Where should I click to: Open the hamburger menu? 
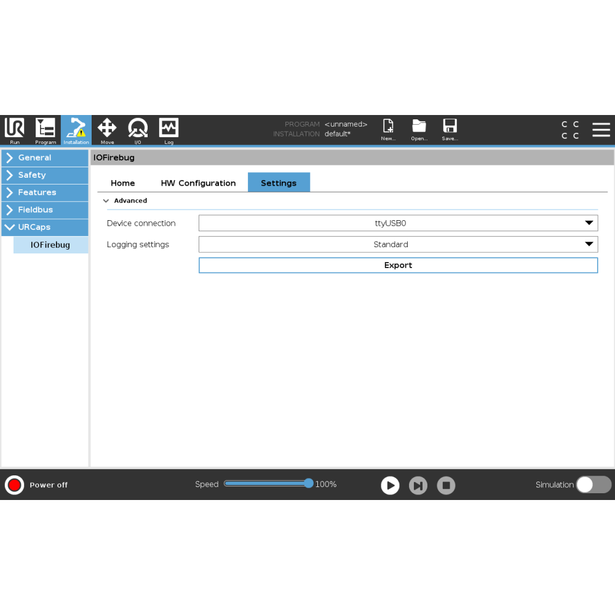[601, 130]
